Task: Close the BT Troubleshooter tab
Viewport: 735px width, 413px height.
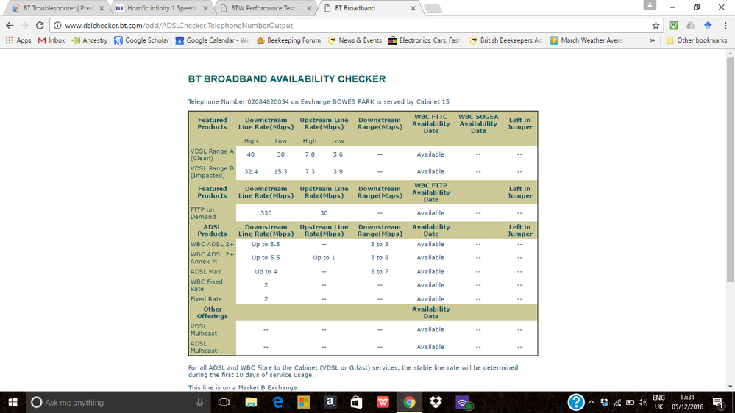Action: pos(102,8)
